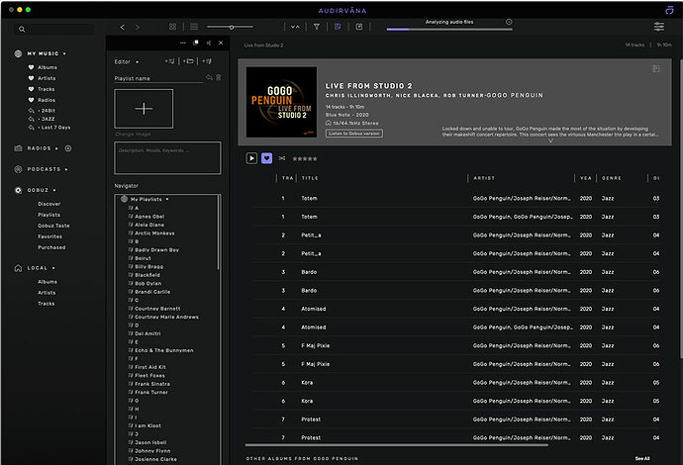Delete playlist using trash icon
The image size is (683, 465).
coord(219,77)
